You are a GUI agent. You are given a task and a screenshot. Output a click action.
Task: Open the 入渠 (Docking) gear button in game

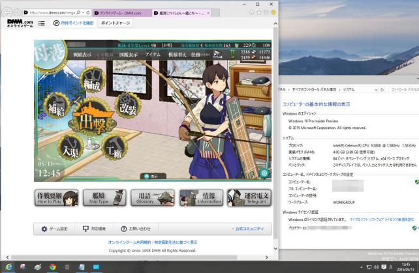(x=70, y=147)
